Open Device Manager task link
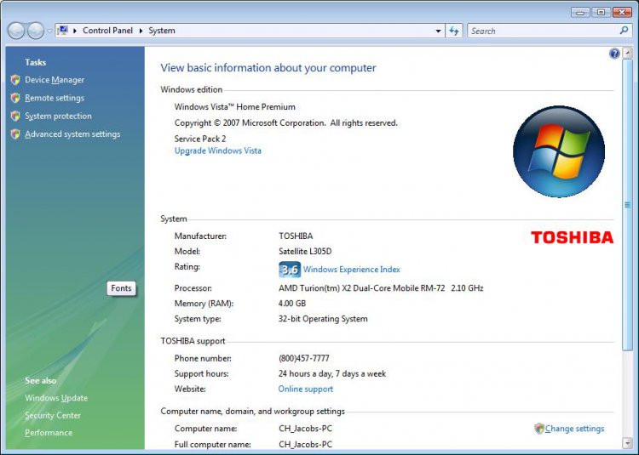Screen dimensions: 639x455 point(55,80)
